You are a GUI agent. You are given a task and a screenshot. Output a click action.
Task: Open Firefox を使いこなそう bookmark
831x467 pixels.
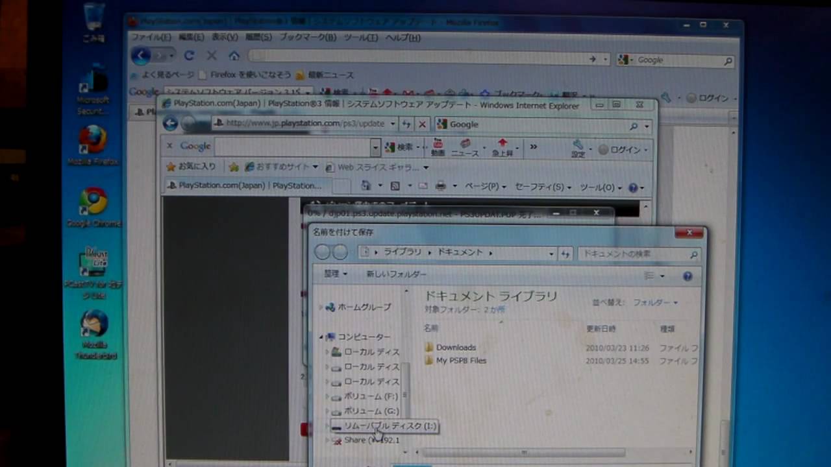click(x=245, y=75)
